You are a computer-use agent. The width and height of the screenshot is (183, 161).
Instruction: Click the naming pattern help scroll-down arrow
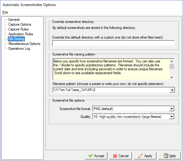tap(172, 77)
